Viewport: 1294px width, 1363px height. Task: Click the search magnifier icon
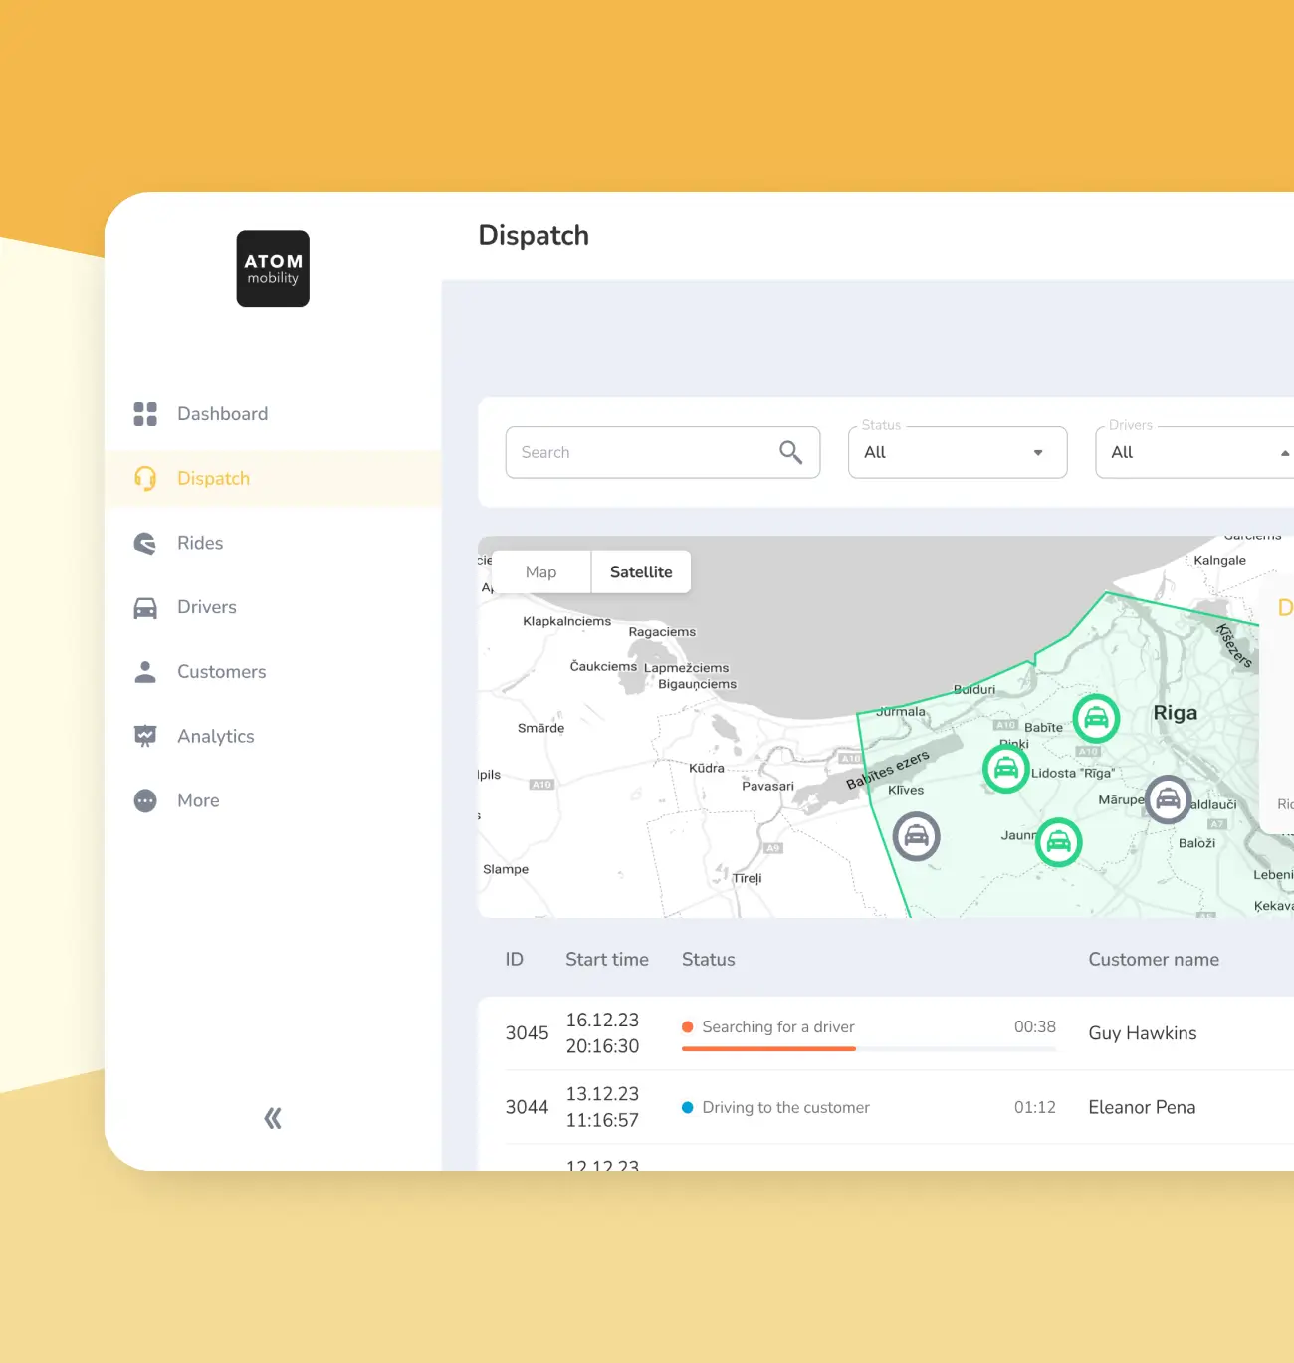click(x=791, y=452)
